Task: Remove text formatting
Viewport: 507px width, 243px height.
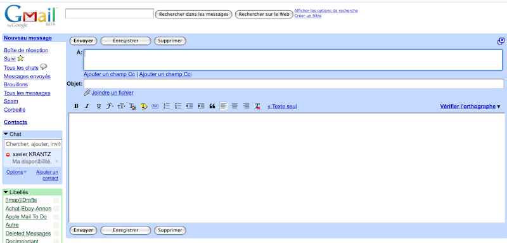Action: click(x=258, y=106)
